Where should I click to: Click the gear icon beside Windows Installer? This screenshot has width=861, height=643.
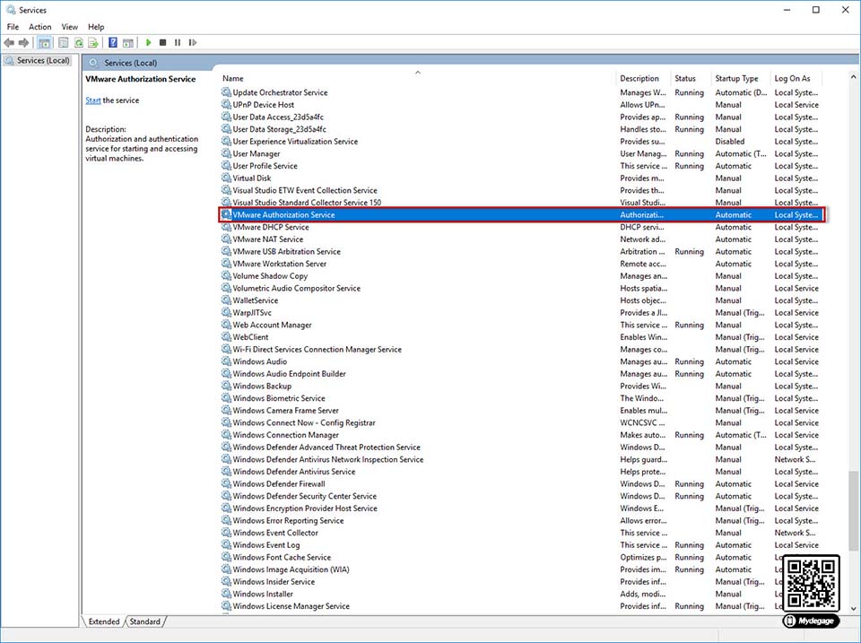click(226, 594)
